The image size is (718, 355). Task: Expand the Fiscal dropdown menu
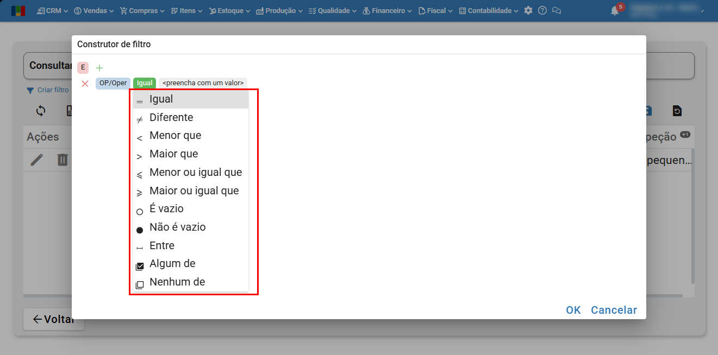435,11
